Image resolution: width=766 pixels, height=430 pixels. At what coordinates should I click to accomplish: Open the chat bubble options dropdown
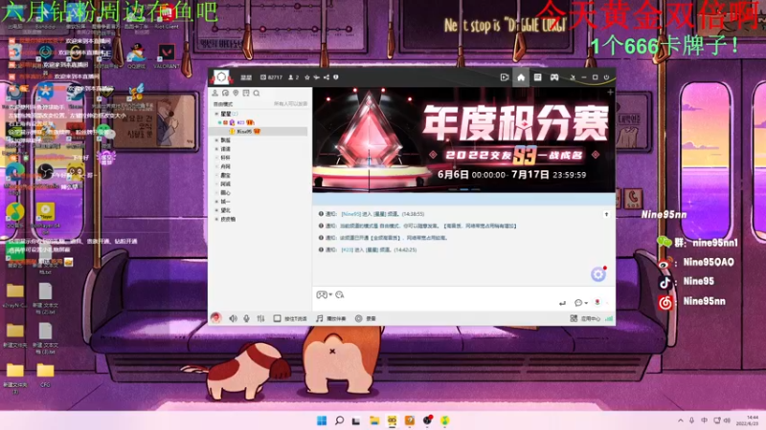coord(581,303)
